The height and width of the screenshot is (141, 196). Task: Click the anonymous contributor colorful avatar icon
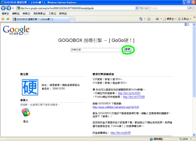pos(26,113)
